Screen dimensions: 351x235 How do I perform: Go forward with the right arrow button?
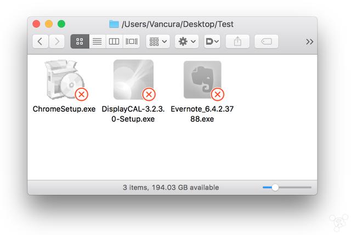(57, 42)
